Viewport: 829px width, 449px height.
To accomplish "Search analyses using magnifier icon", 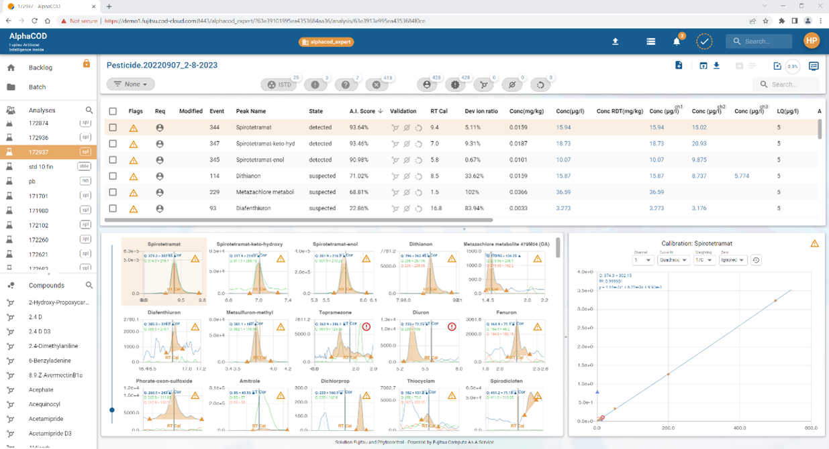I will click(89, 111).
